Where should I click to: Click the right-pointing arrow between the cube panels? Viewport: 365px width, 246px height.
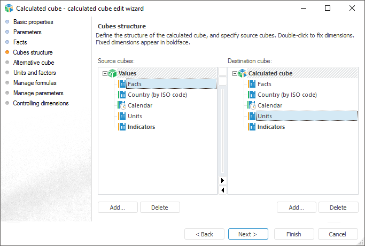[x=222, y=180]
